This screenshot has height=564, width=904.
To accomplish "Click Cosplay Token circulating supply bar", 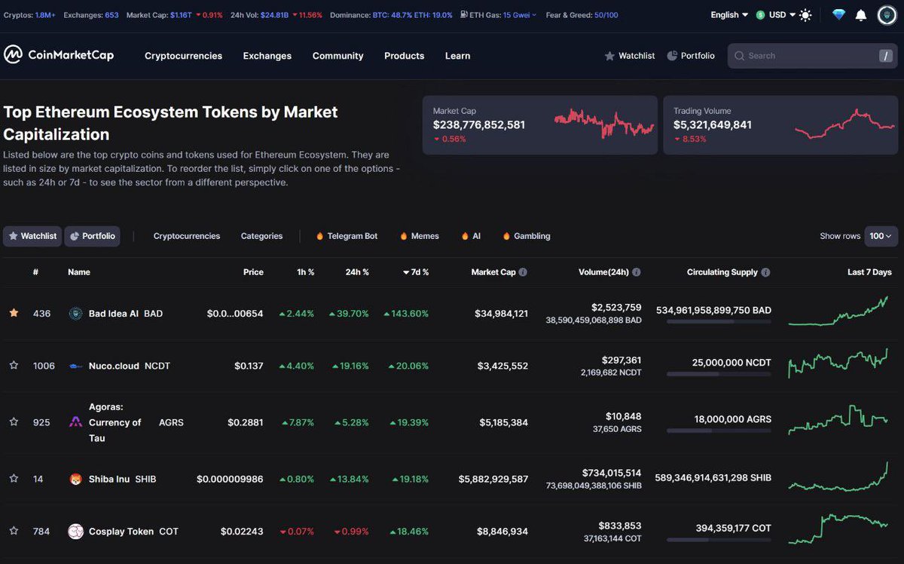I will coord(719,540).
